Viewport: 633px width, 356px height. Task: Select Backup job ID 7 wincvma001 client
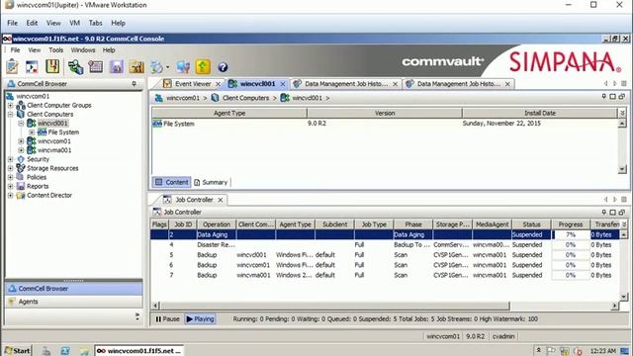(385, 275)
